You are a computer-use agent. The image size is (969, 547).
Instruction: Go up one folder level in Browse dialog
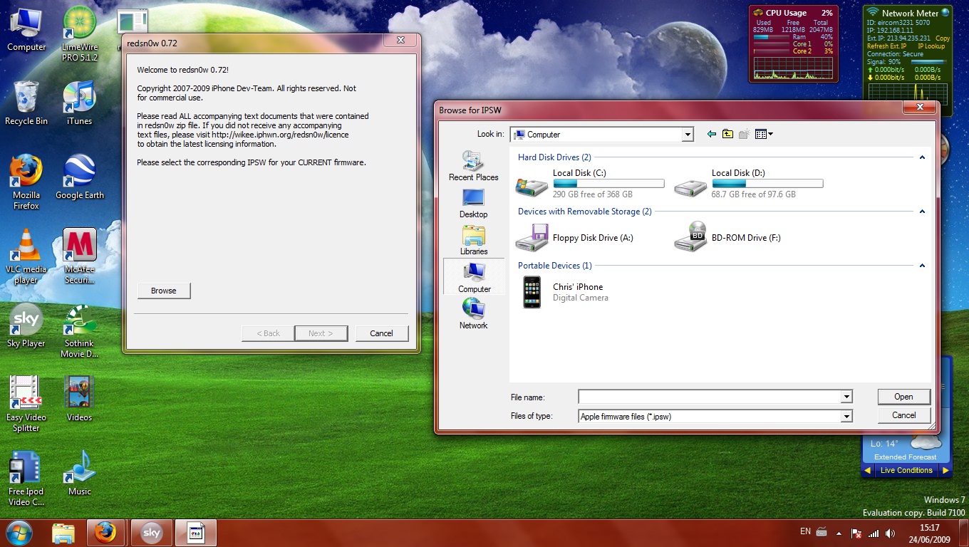click(727, 134)
